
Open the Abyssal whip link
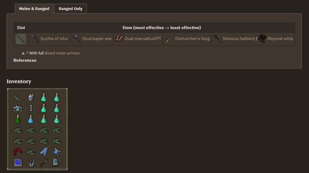pos(280,39)
